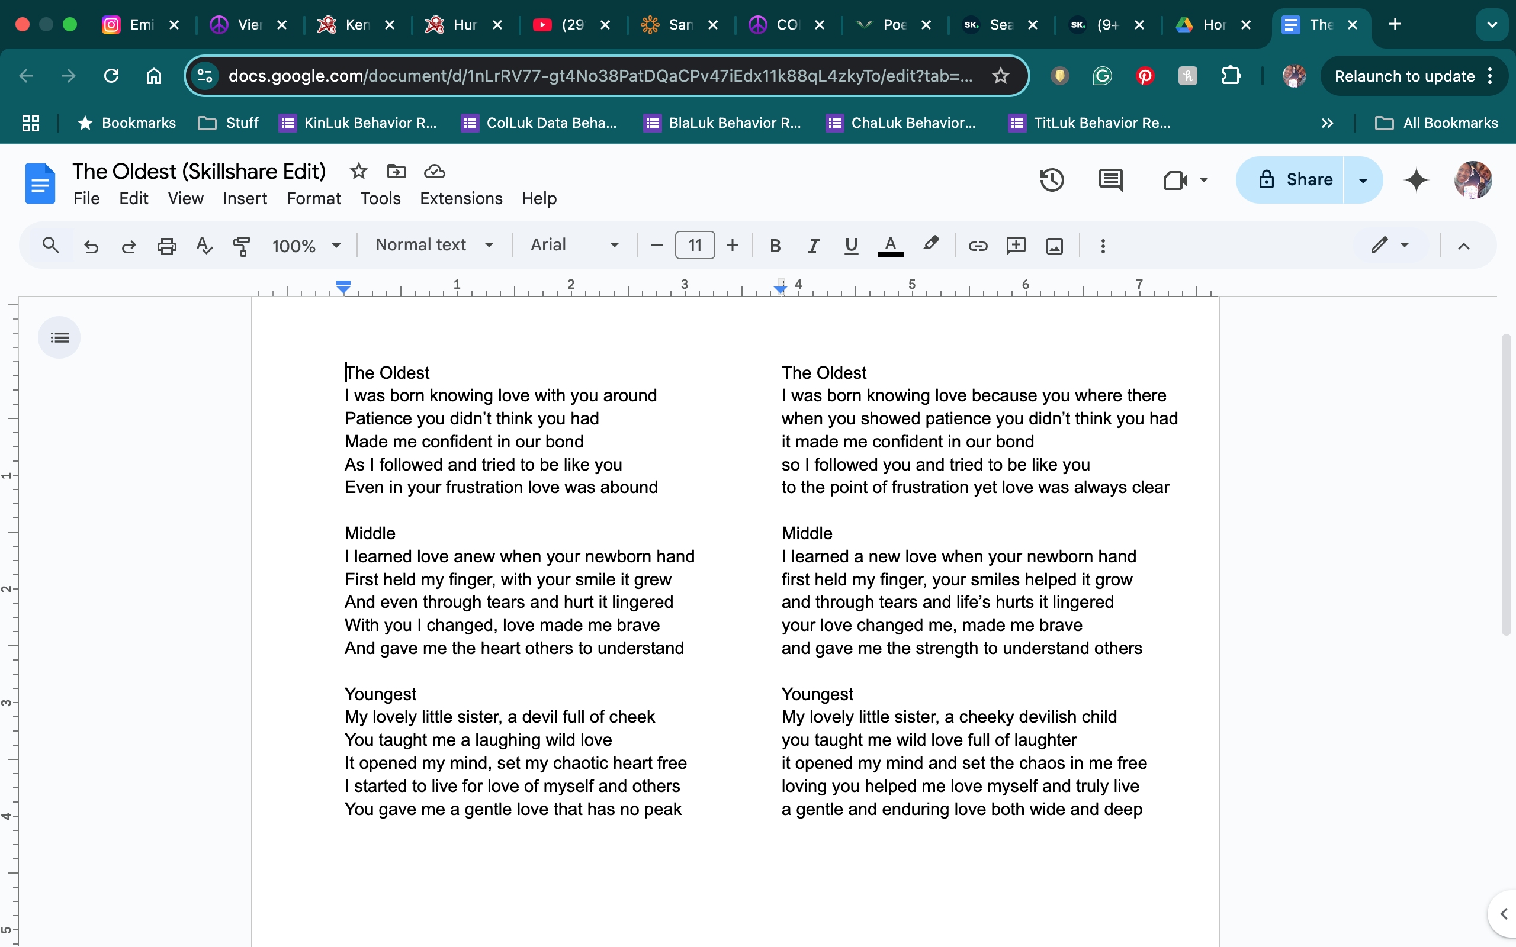The height and width of the screenshot is (947, 1516).
Task: Show document outline list icon
Action: click(x=59, y=337)
